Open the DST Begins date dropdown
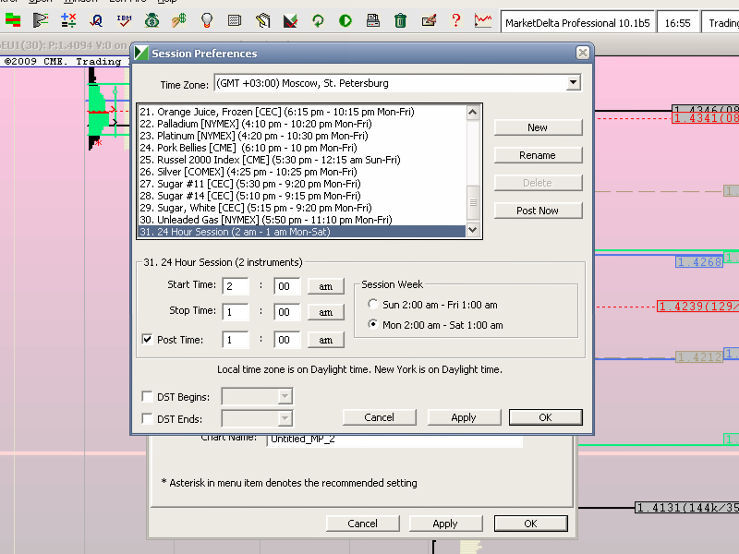Image resolution: width=739 pixels, height=554 pixels. [x=285, y=397]
